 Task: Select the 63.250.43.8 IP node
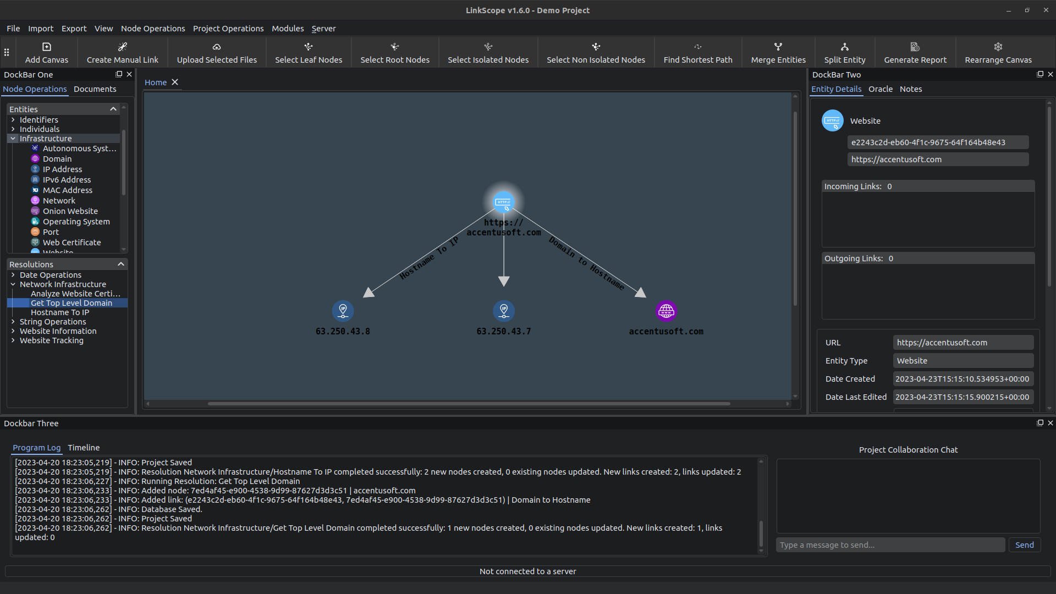click(x=343, y=311)
